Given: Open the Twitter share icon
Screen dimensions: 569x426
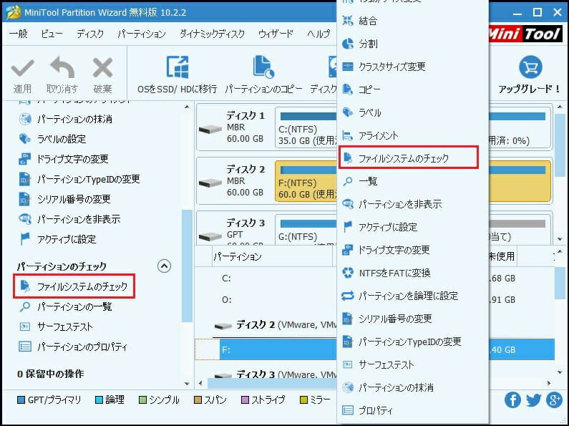Looking at the screenshot, I should click(x=533, y=400).
